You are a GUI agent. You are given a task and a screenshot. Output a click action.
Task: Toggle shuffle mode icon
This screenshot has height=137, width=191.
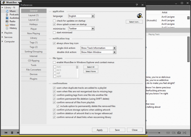pos(184,133)
